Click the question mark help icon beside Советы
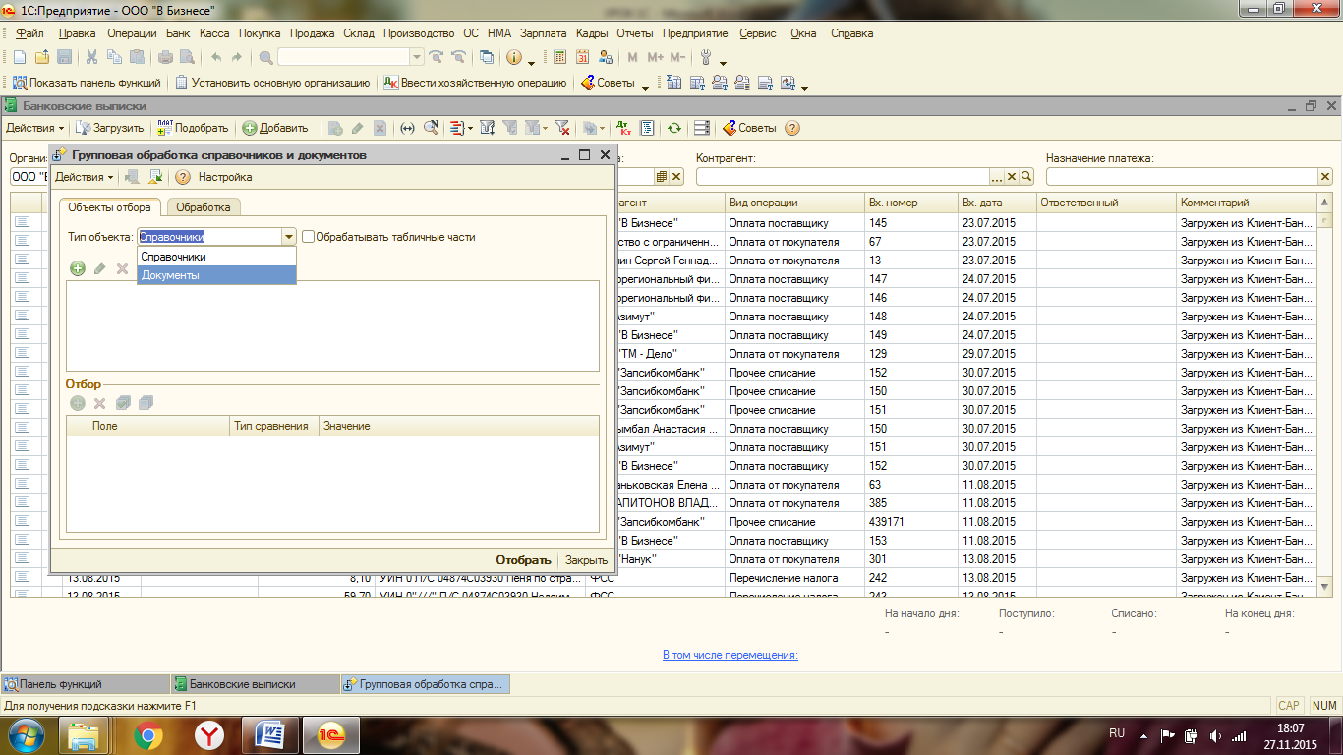The width and height of the screenshot is (1343, 755). [791, 128]
